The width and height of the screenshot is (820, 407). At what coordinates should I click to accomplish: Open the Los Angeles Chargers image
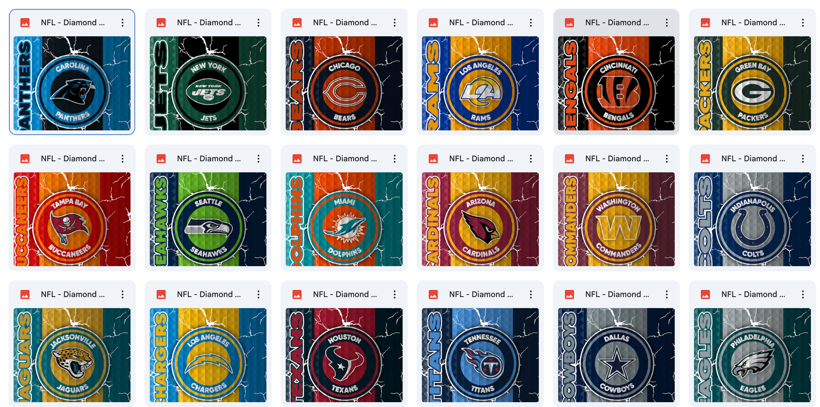(208, 355)
